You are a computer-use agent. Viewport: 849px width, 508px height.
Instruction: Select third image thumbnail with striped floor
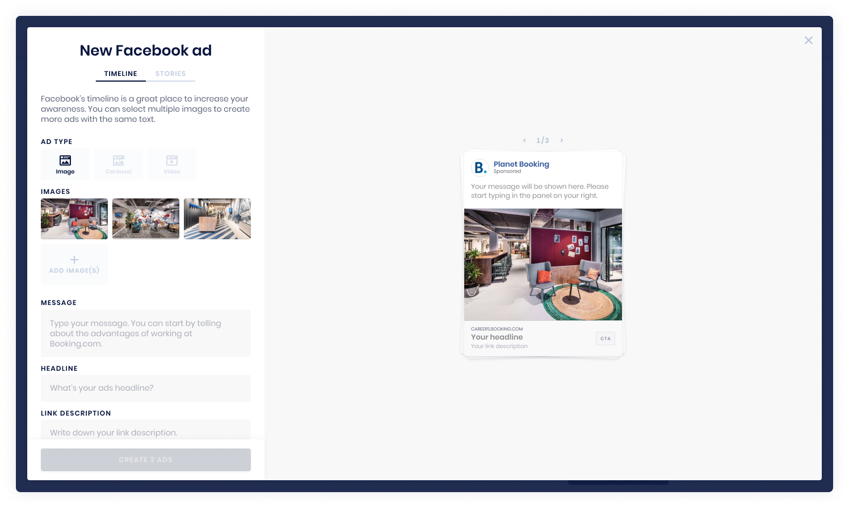click(217, 219)
